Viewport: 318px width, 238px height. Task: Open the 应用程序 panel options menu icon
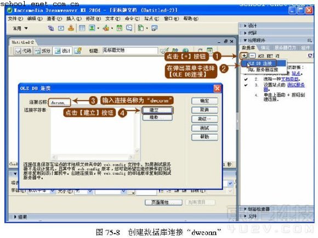tap(309, 41)
